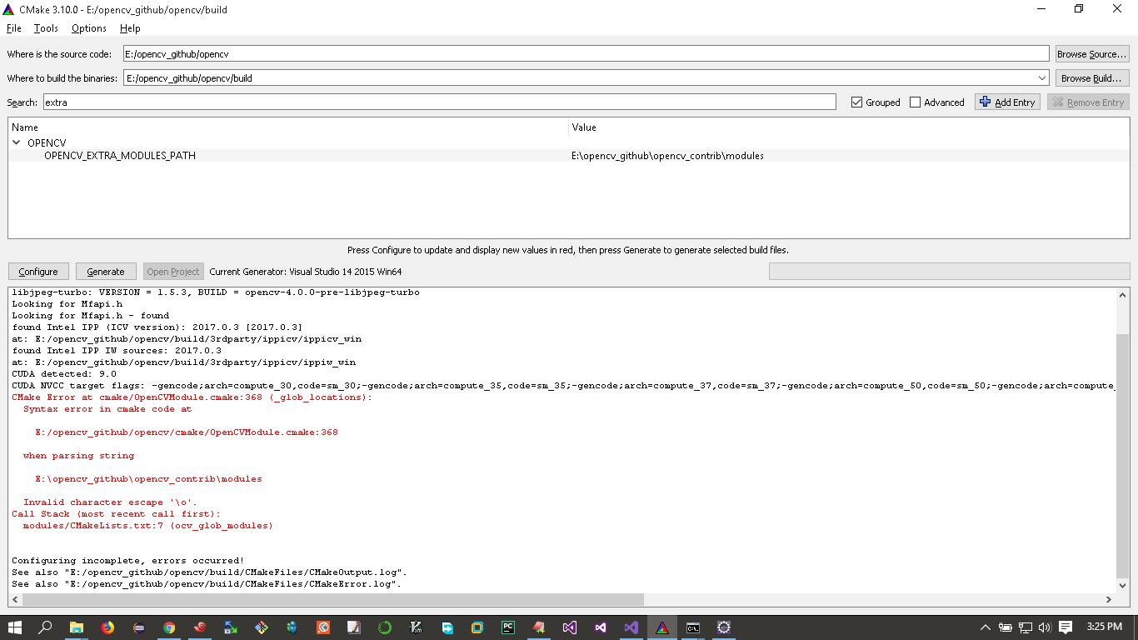The height and width of the screenshot is (640, 1138).
Task: Click the Name column header
Action: coord(288,127)
